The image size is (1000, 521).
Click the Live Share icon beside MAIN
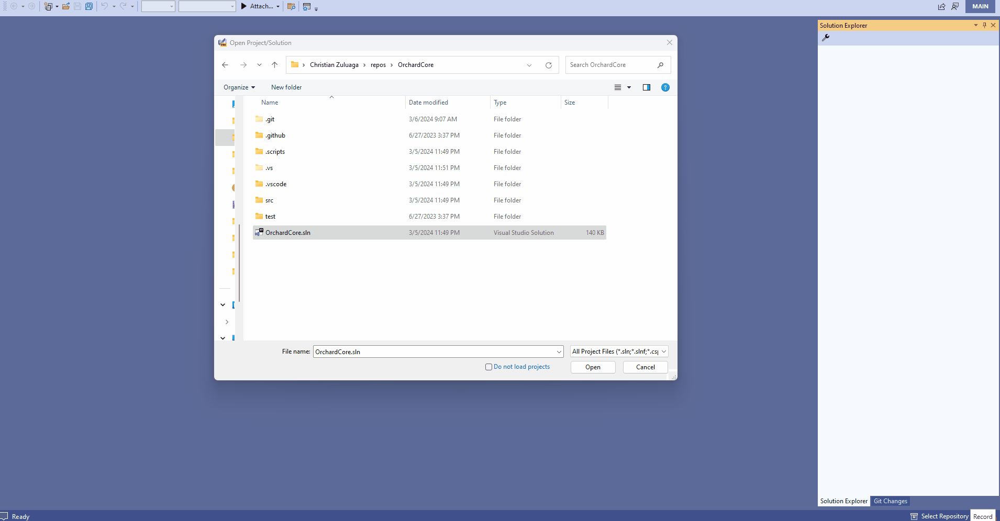coord(941,6)
